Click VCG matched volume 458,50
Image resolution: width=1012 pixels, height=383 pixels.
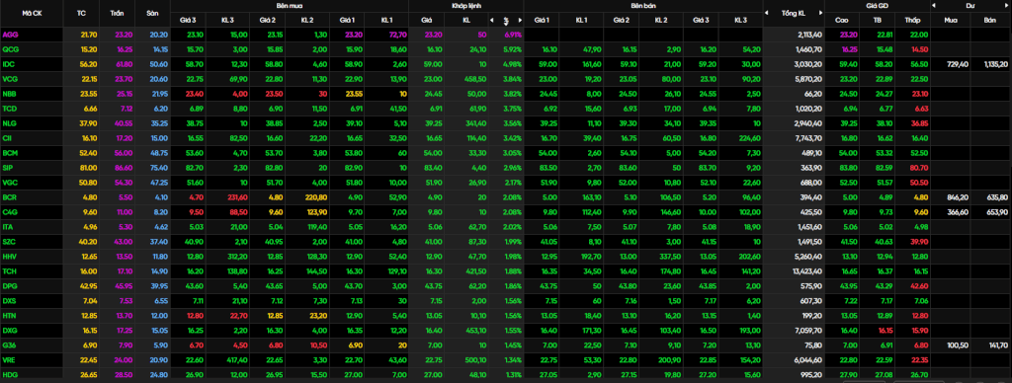[x=476, y=79]
